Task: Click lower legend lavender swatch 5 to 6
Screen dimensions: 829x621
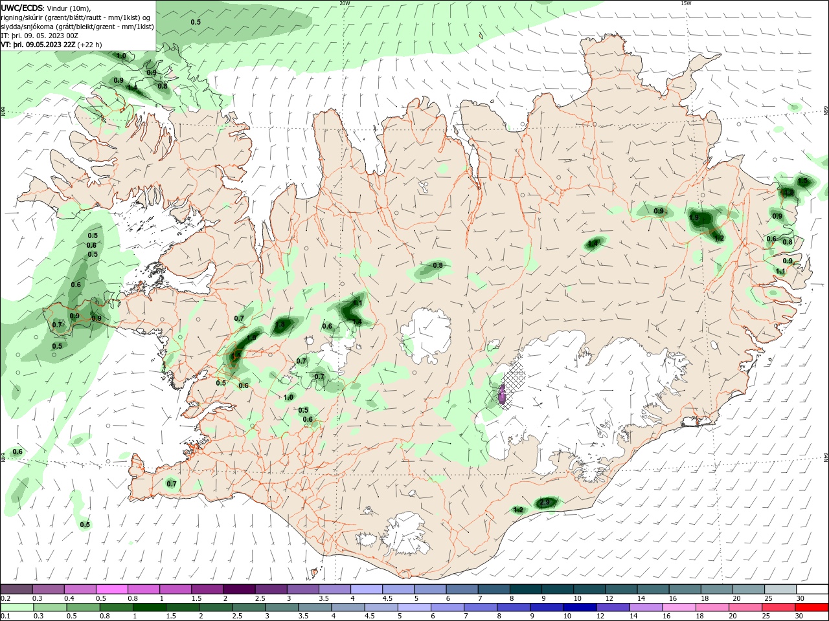Action: 413,607
